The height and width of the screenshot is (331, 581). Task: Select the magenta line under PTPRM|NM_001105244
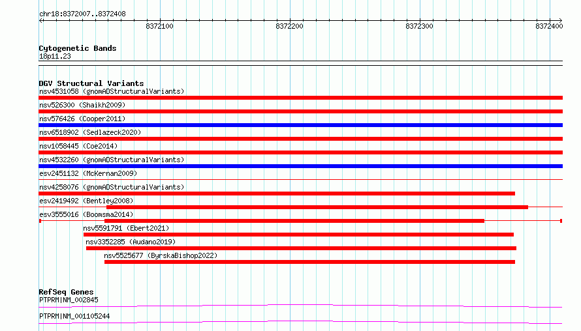point(300,322)
